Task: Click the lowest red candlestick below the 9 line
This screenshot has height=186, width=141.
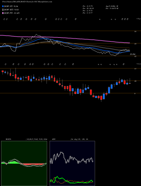Action: click(x=101, y=98)
